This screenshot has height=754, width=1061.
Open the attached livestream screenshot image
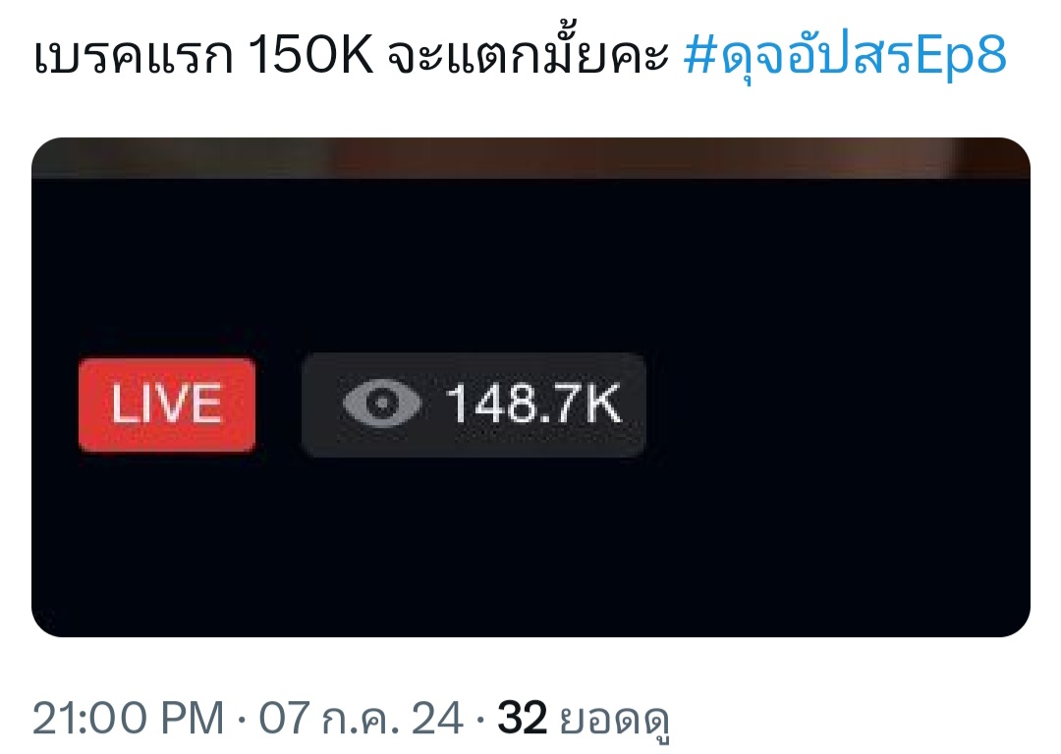tap(530, 387)
